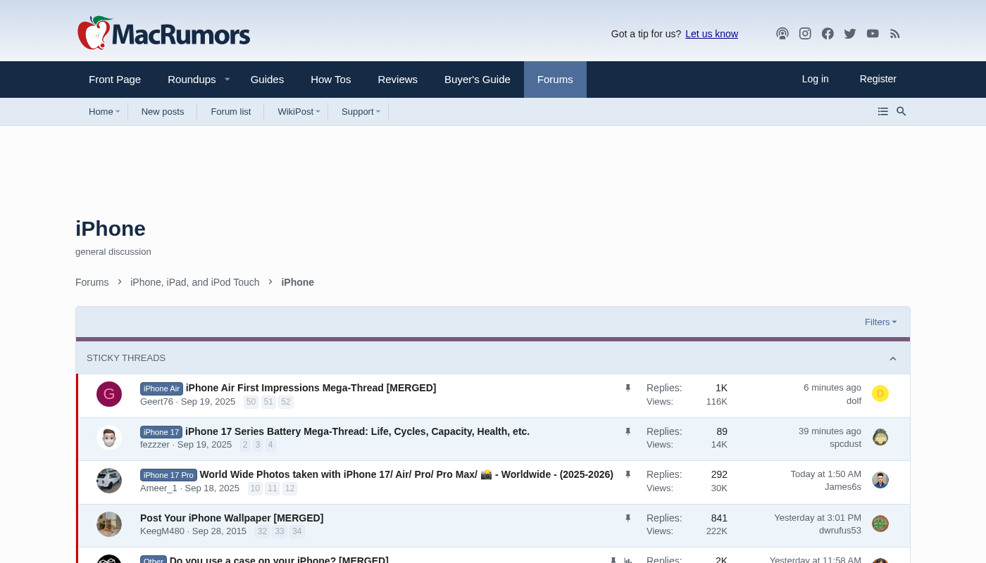Expand the Roundups menu arrow
986x563 pixels.
coord(227,80)
